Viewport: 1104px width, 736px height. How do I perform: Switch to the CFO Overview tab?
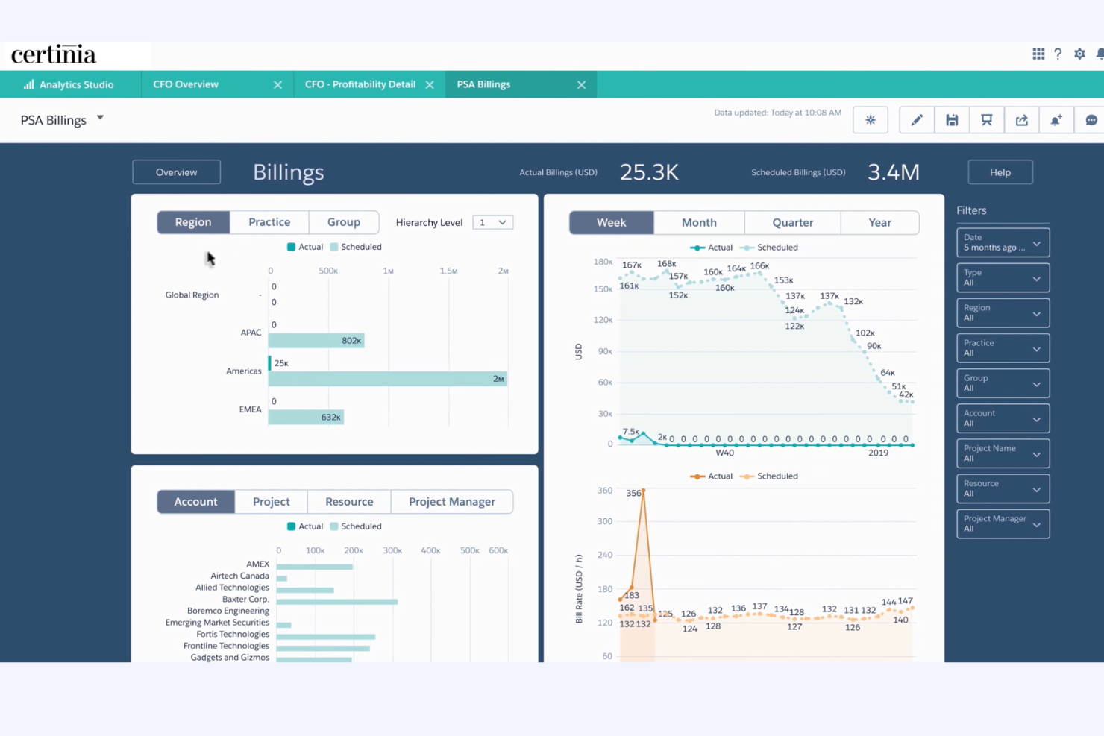pyautogui.click(x=185, y=84)
